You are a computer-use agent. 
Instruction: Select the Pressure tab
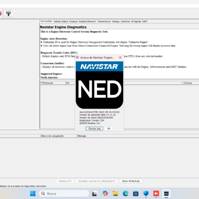point(74,21)
